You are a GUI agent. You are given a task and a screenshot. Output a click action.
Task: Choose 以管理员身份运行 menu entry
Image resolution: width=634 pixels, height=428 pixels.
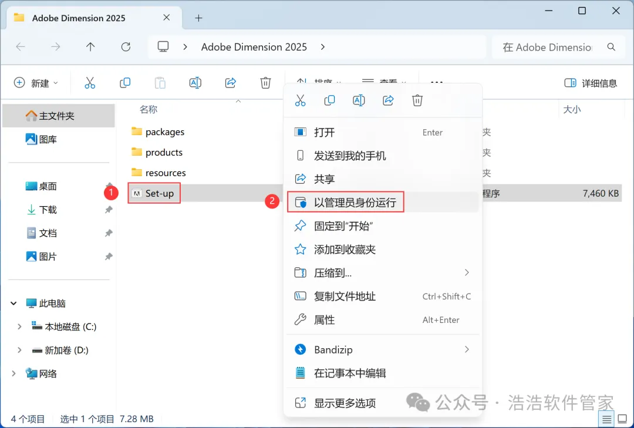pyautogui.click(x=383, y=203)
